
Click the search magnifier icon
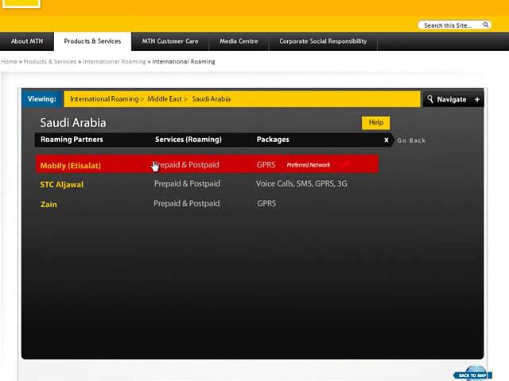pos(486,25)
